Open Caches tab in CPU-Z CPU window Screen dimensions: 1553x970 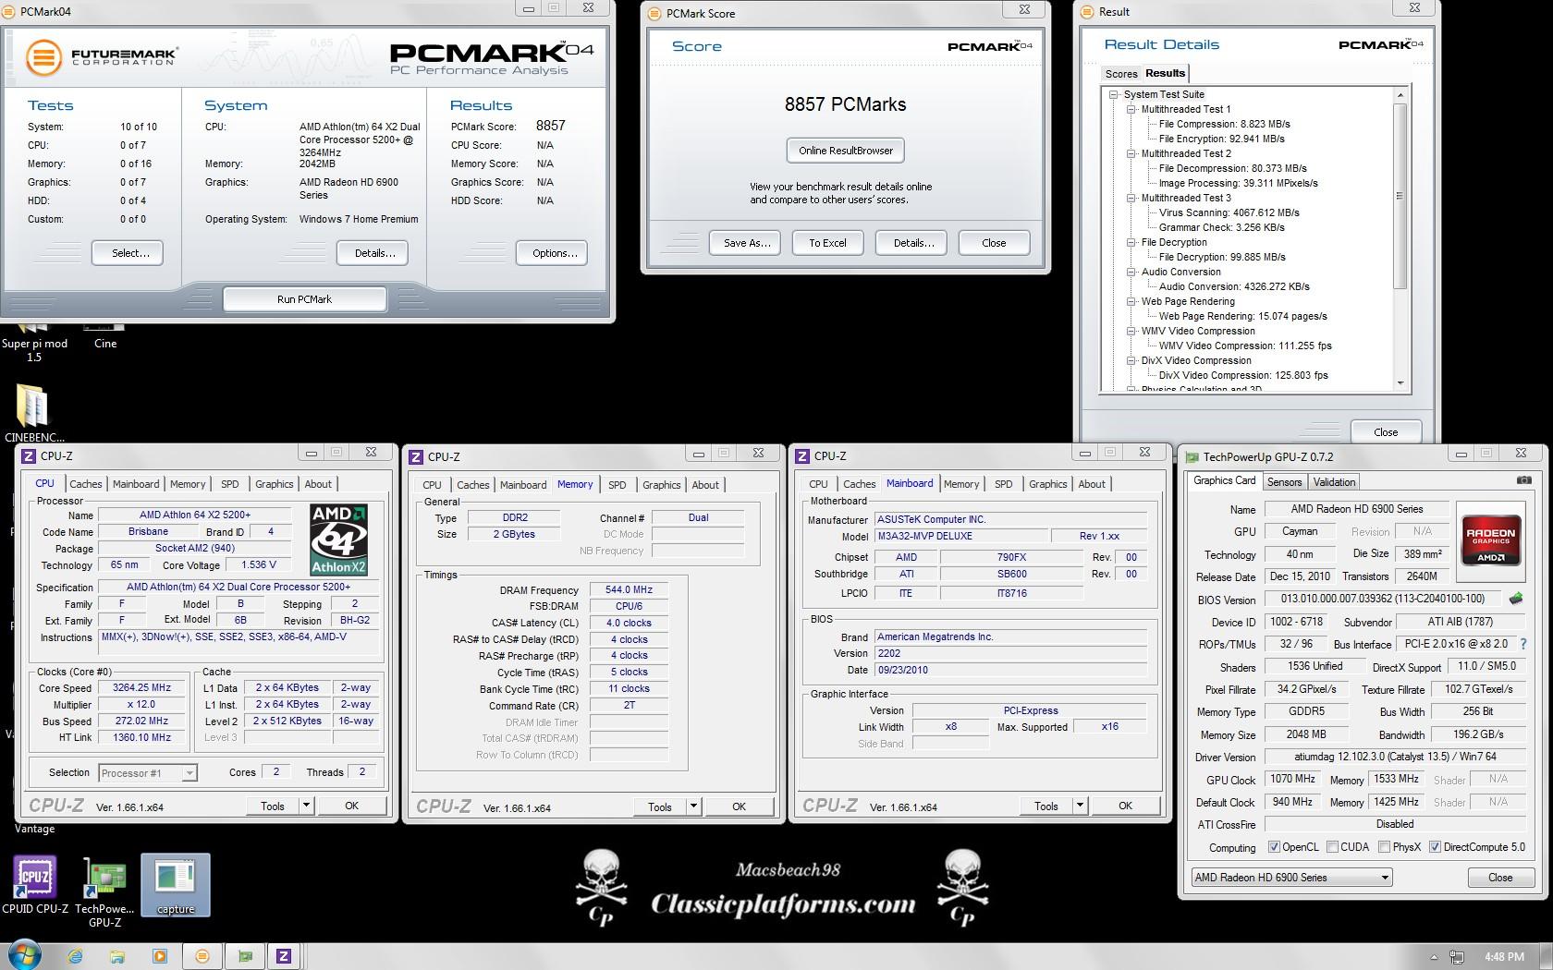point(86,484)
